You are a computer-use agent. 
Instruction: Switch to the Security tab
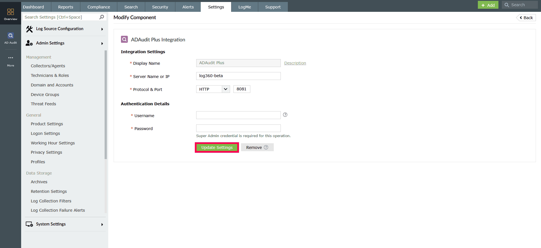coord(160,7)
